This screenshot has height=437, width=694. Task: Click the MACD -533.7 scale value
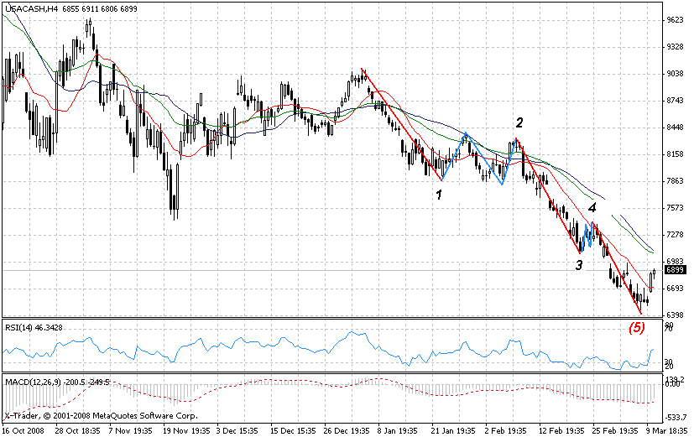675,416
